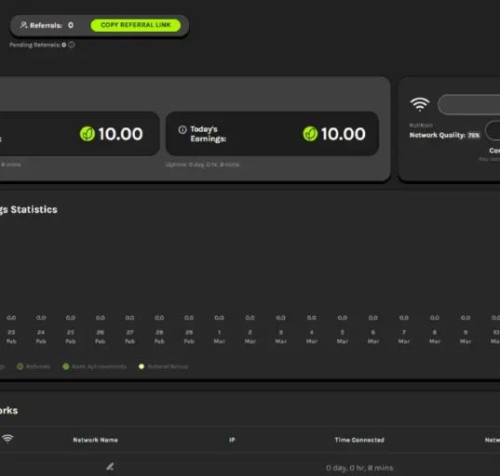Click the Wi-Fi icon above Network Quality
500x476 pixels.
[420, 104]
